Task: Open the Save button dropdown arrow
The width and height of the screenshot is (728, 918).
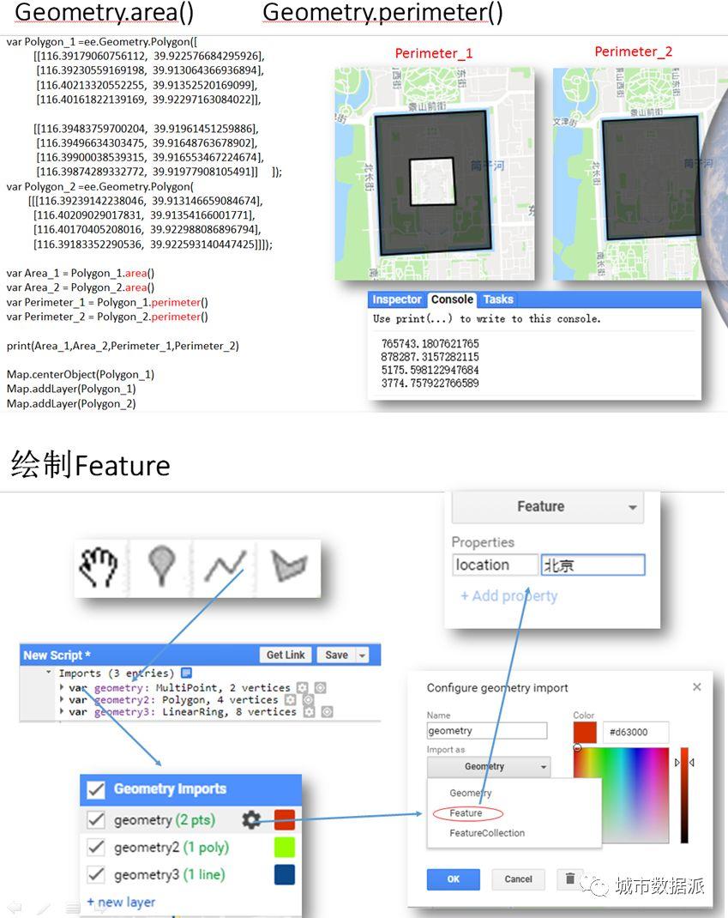Action: click(x=362, y=655)
